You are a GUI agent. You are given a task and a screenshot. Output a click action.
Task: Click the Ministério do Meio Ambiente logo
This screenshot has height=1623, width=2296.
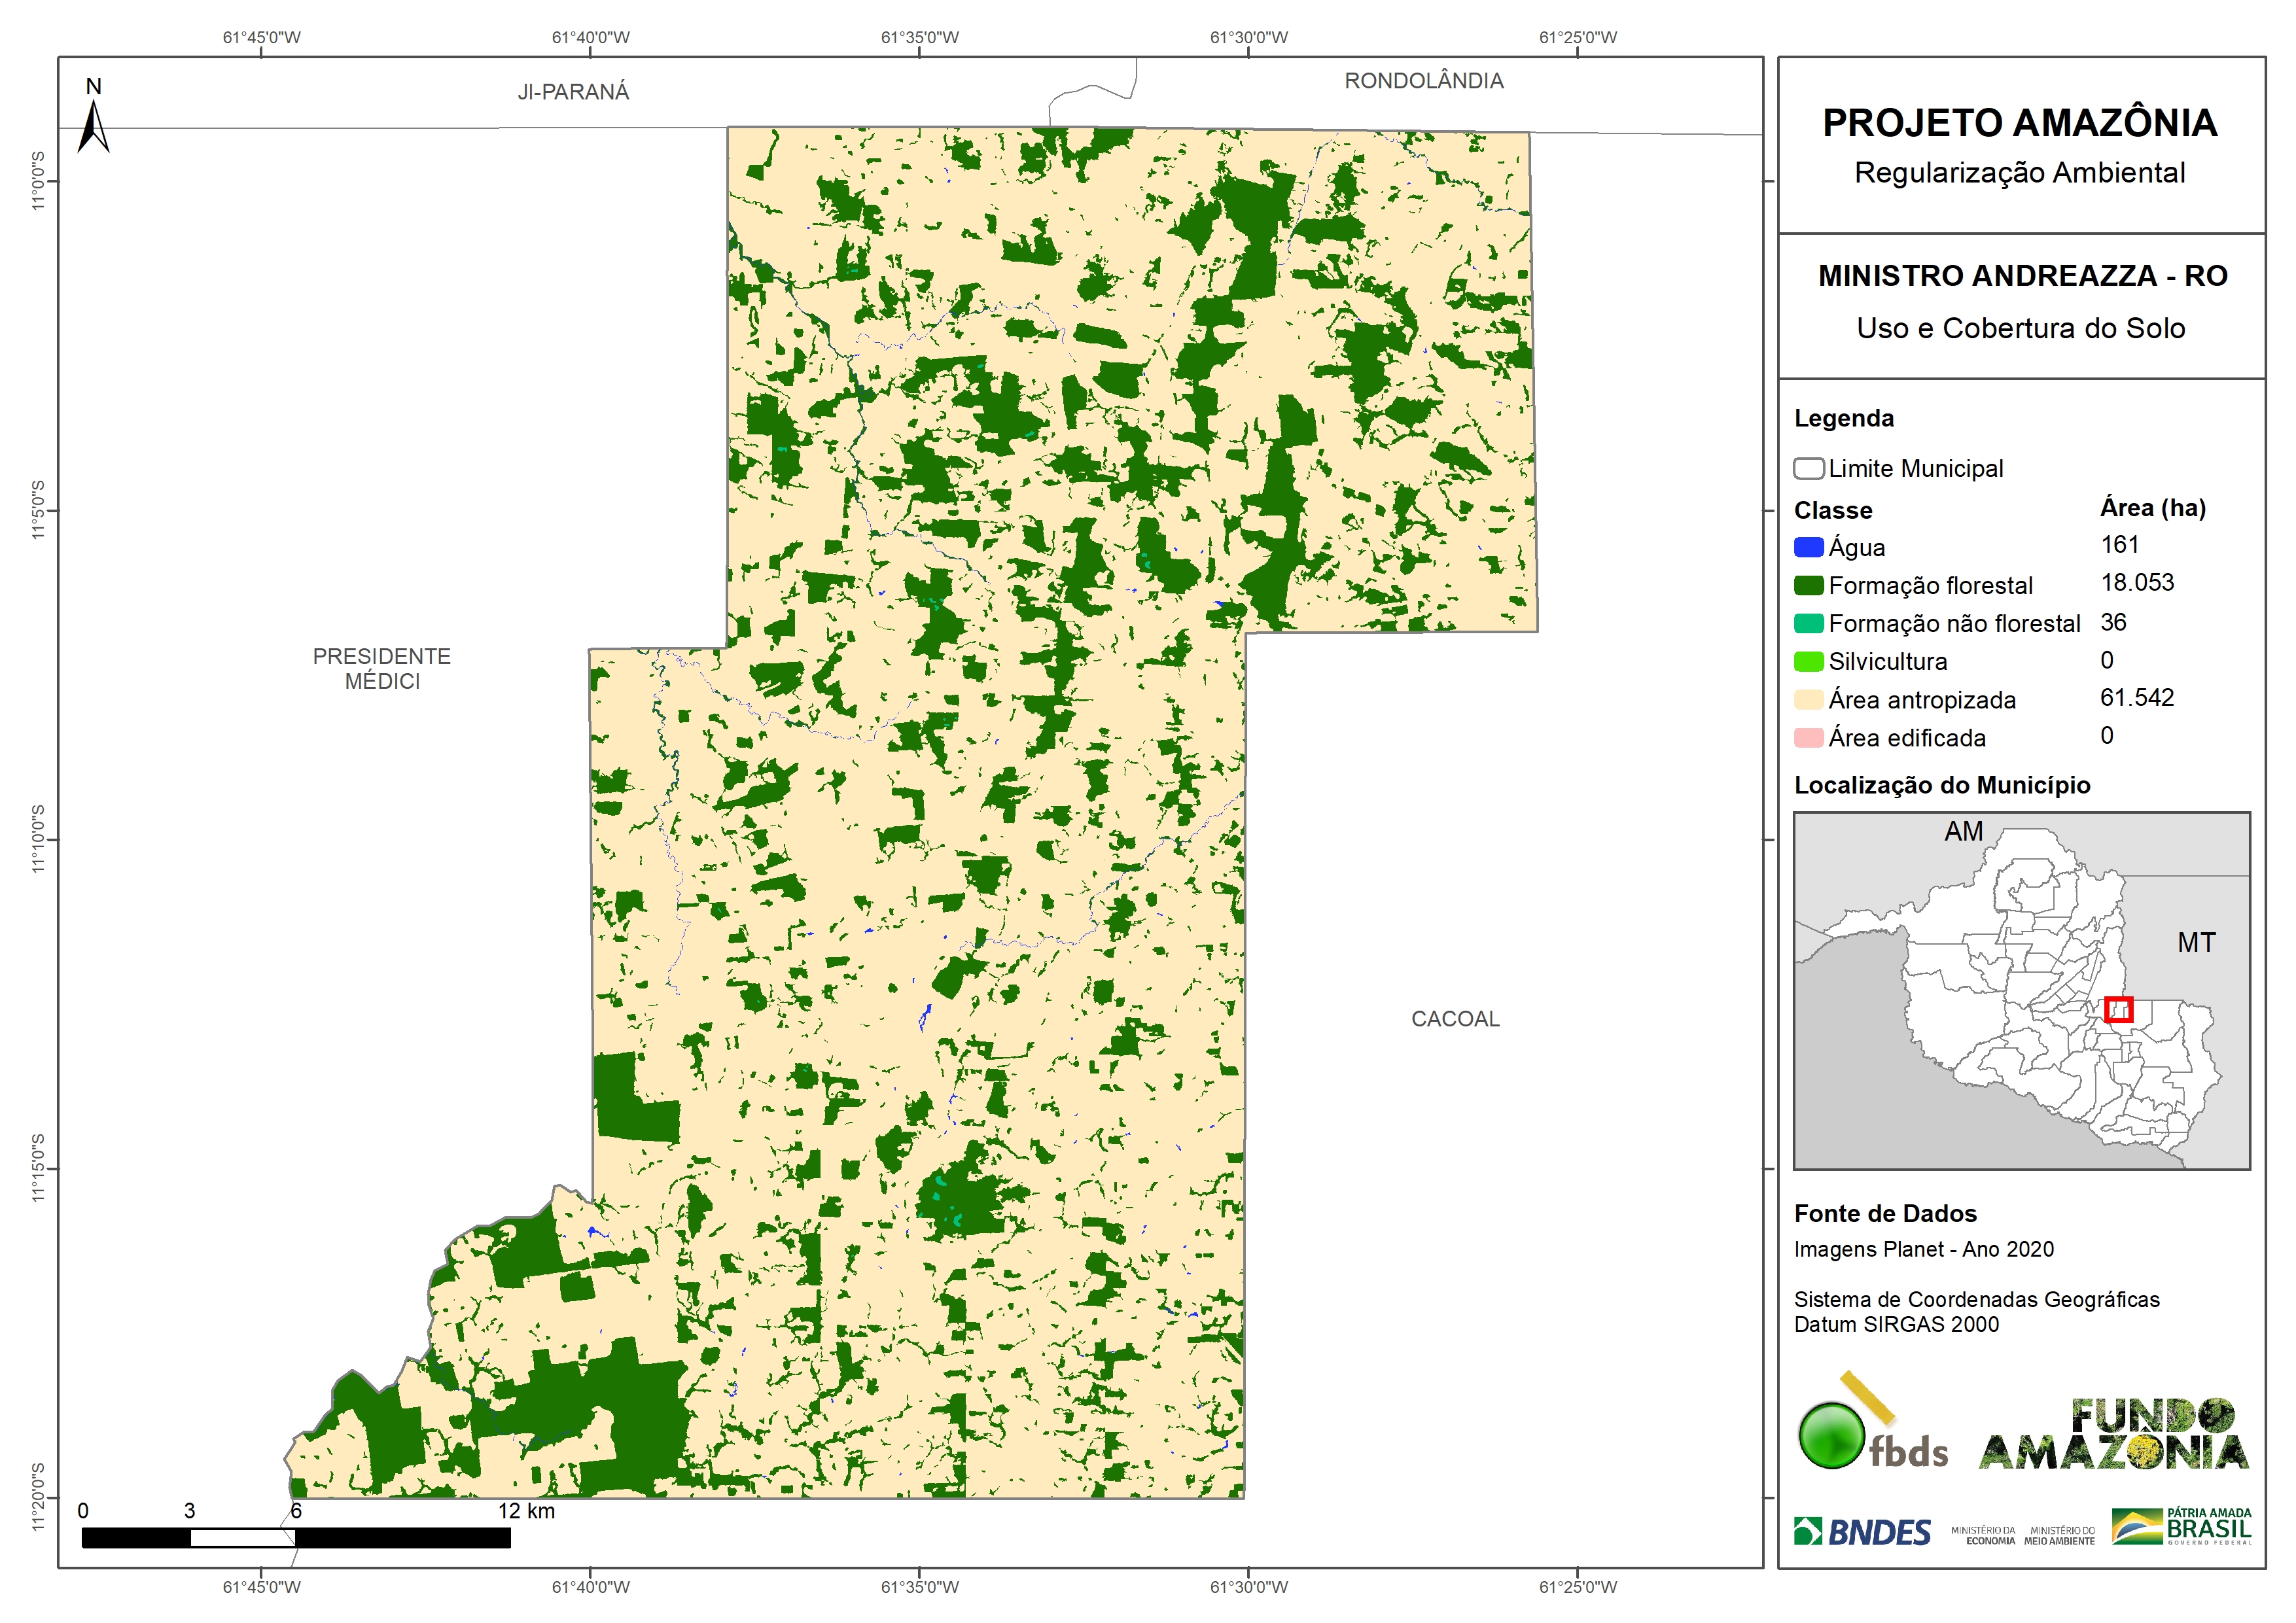pos(2059,1536)
